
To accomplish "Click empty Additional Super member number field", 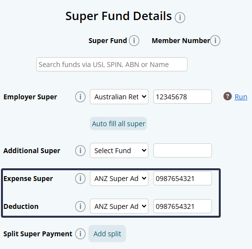I will (183, 151).
